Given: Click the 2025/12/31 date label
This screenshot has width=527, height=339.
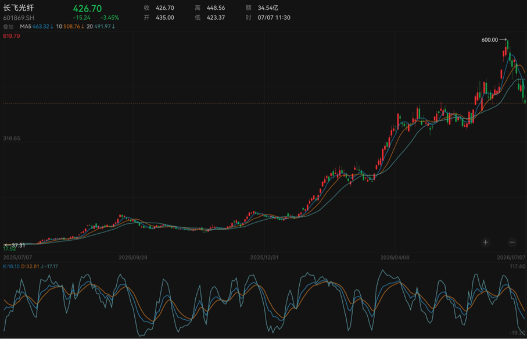Looking at the screenshot, I should tap(264, 258).
